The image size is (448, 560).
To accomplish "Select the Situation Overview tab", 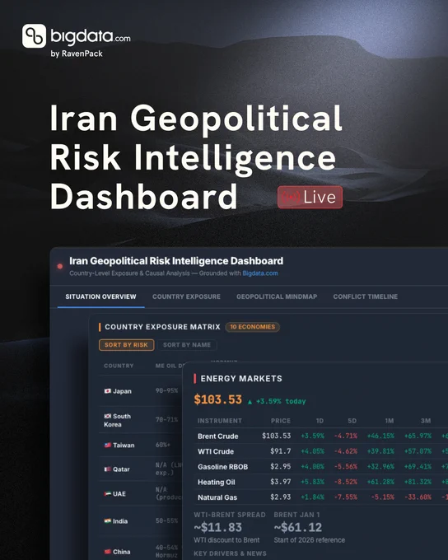I will point(100,296).
